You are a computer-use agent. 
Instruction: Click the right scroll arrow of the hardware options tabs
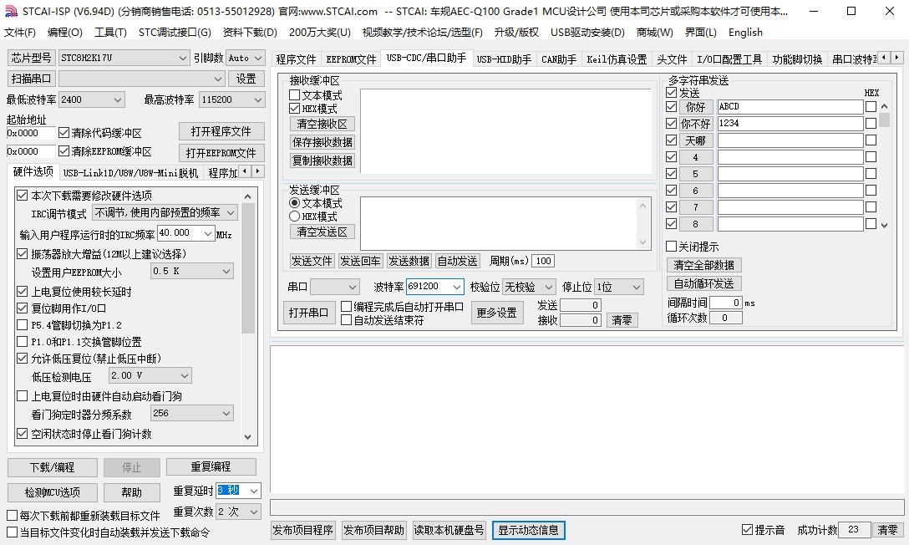tap(257, 171)
